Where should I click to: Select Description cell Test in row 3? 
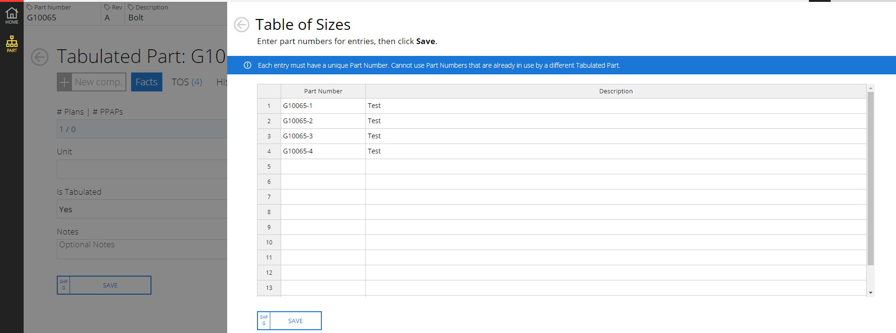click(x=616, y=136)
